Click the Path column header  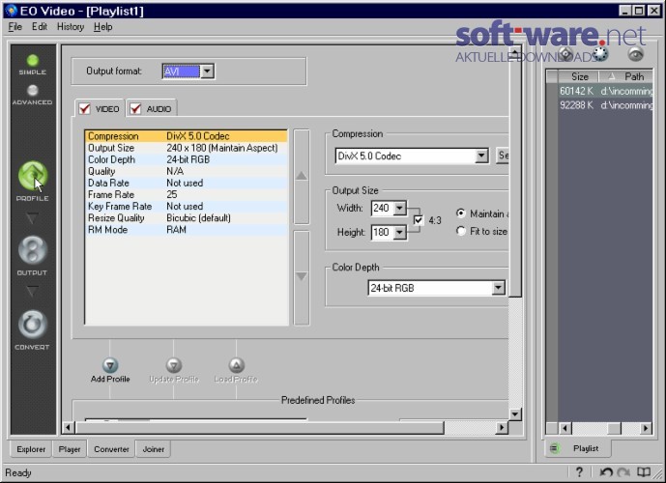click(626, 76)
